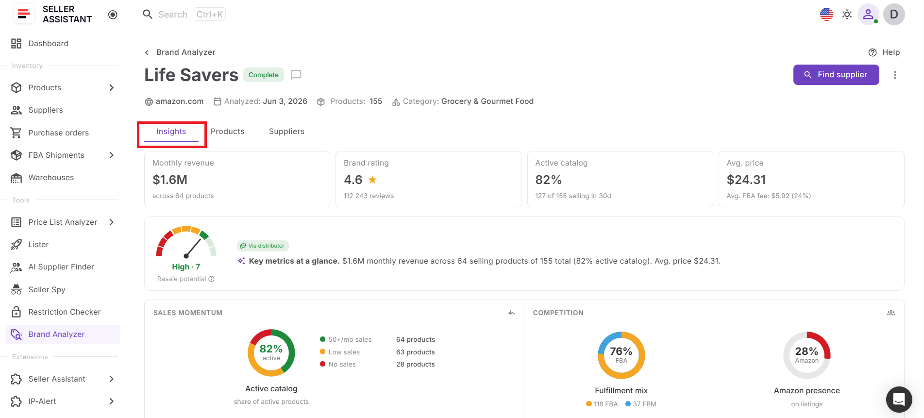The height and width of the screenshot is (418, 924).
Task: Click the Resale potential info icon
Action: (212, 279)
